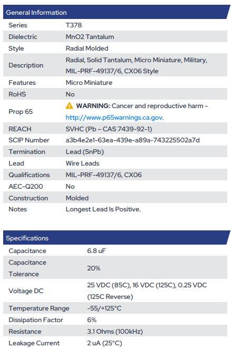Viewport: 231px width, 349px height.
Task: Click the Longest Lead Is Positive note
Action: (x=103, y=209)
